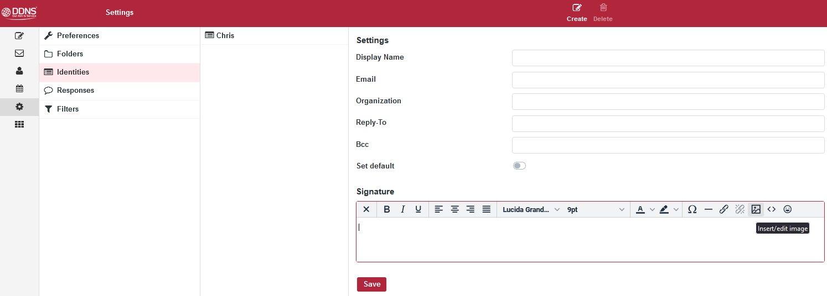Toggle the Set default switch
The image size is (827, 296).
point(519,166)
